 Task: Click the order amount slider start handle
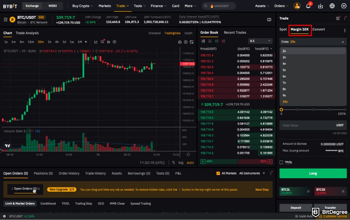point(281,109)
